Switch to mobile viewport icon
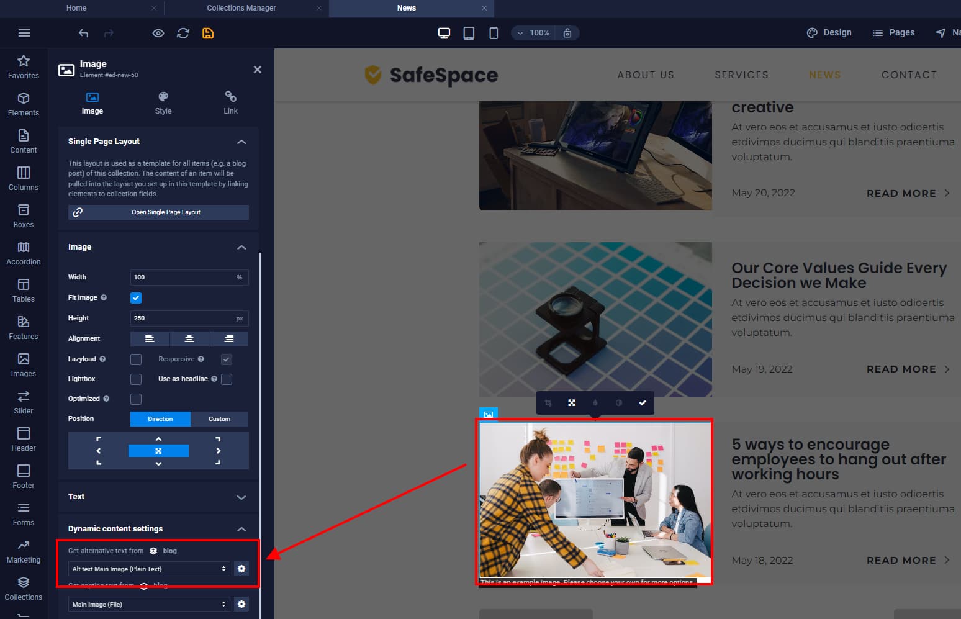The image size is (961, 619). (494, 33)
